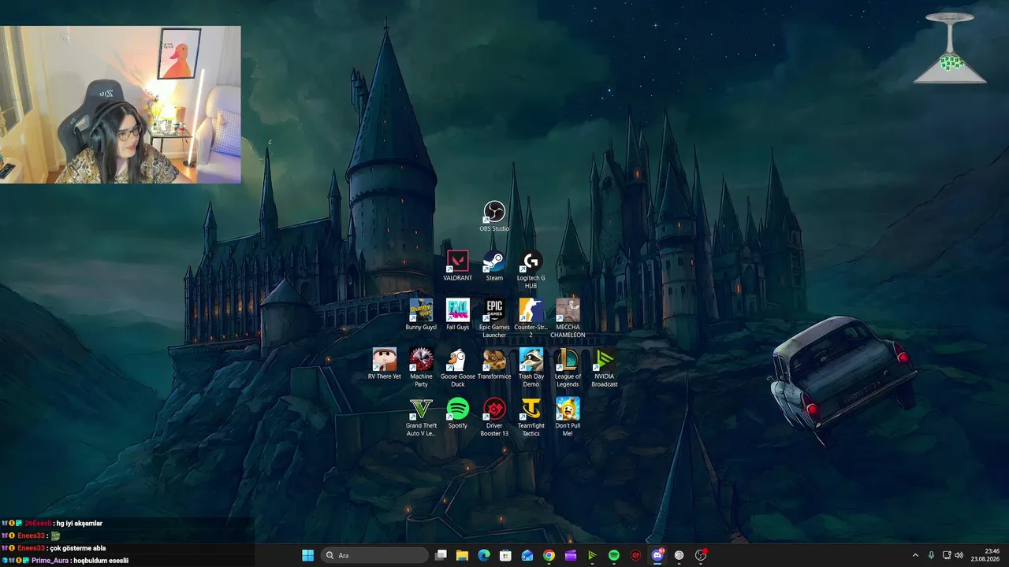
Task: Select the Counter-Strike 2 desktop icon
Action: pos(531,318)
